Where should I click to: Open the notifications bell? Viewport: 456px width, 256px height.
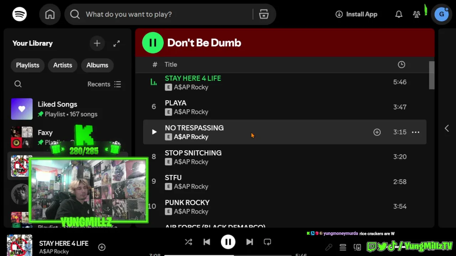click(x=399, y=14)
